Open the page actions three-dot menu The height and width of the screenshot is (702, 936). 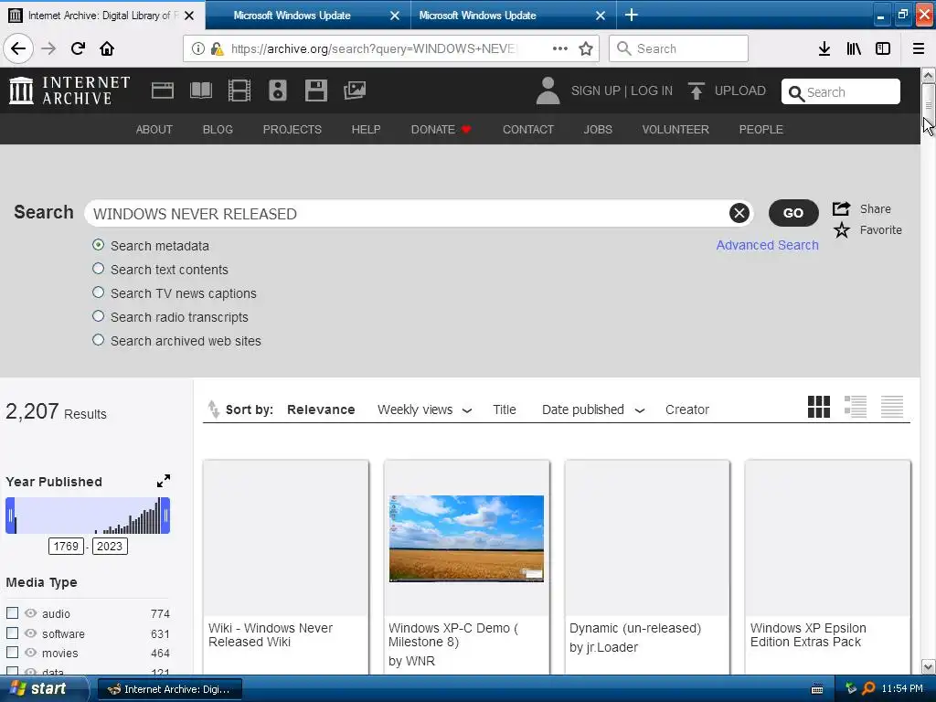[560, 48]
